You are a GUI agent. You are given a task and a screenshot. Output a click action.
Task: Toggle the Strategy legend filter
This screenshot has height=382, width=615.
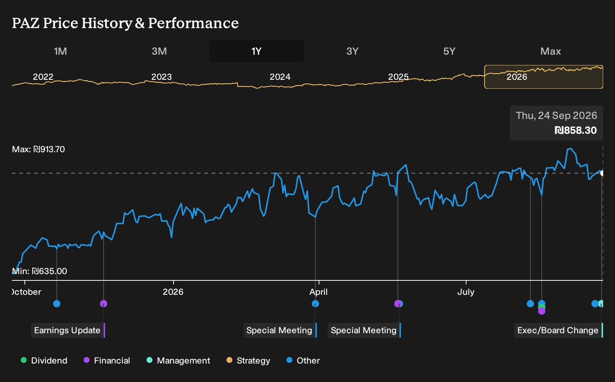coord(248,361)
